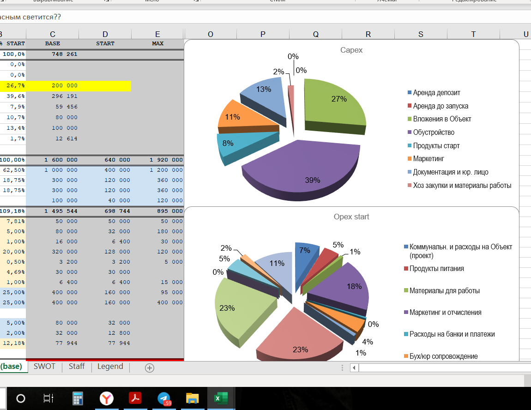Screen dimensions: 531x410
Task: Select cell with percentage 12,18%
Action: 13,343
